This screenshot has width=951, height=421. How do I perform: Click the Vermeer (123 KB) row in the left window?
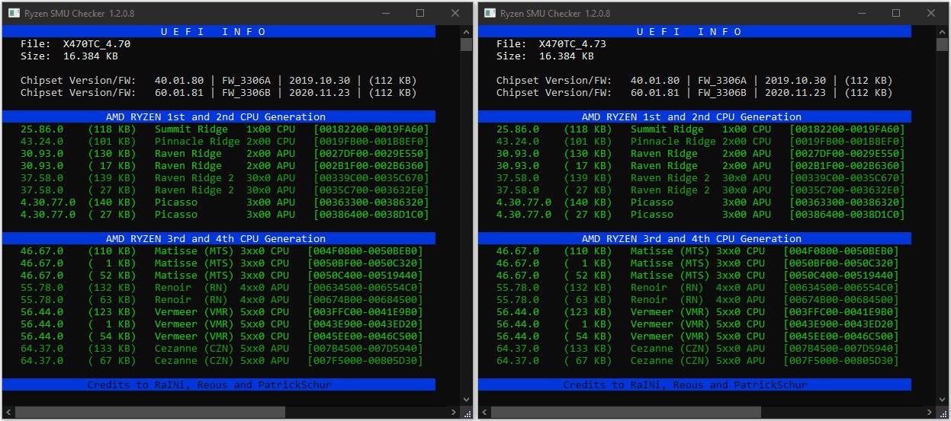click(x=222, y=312)
